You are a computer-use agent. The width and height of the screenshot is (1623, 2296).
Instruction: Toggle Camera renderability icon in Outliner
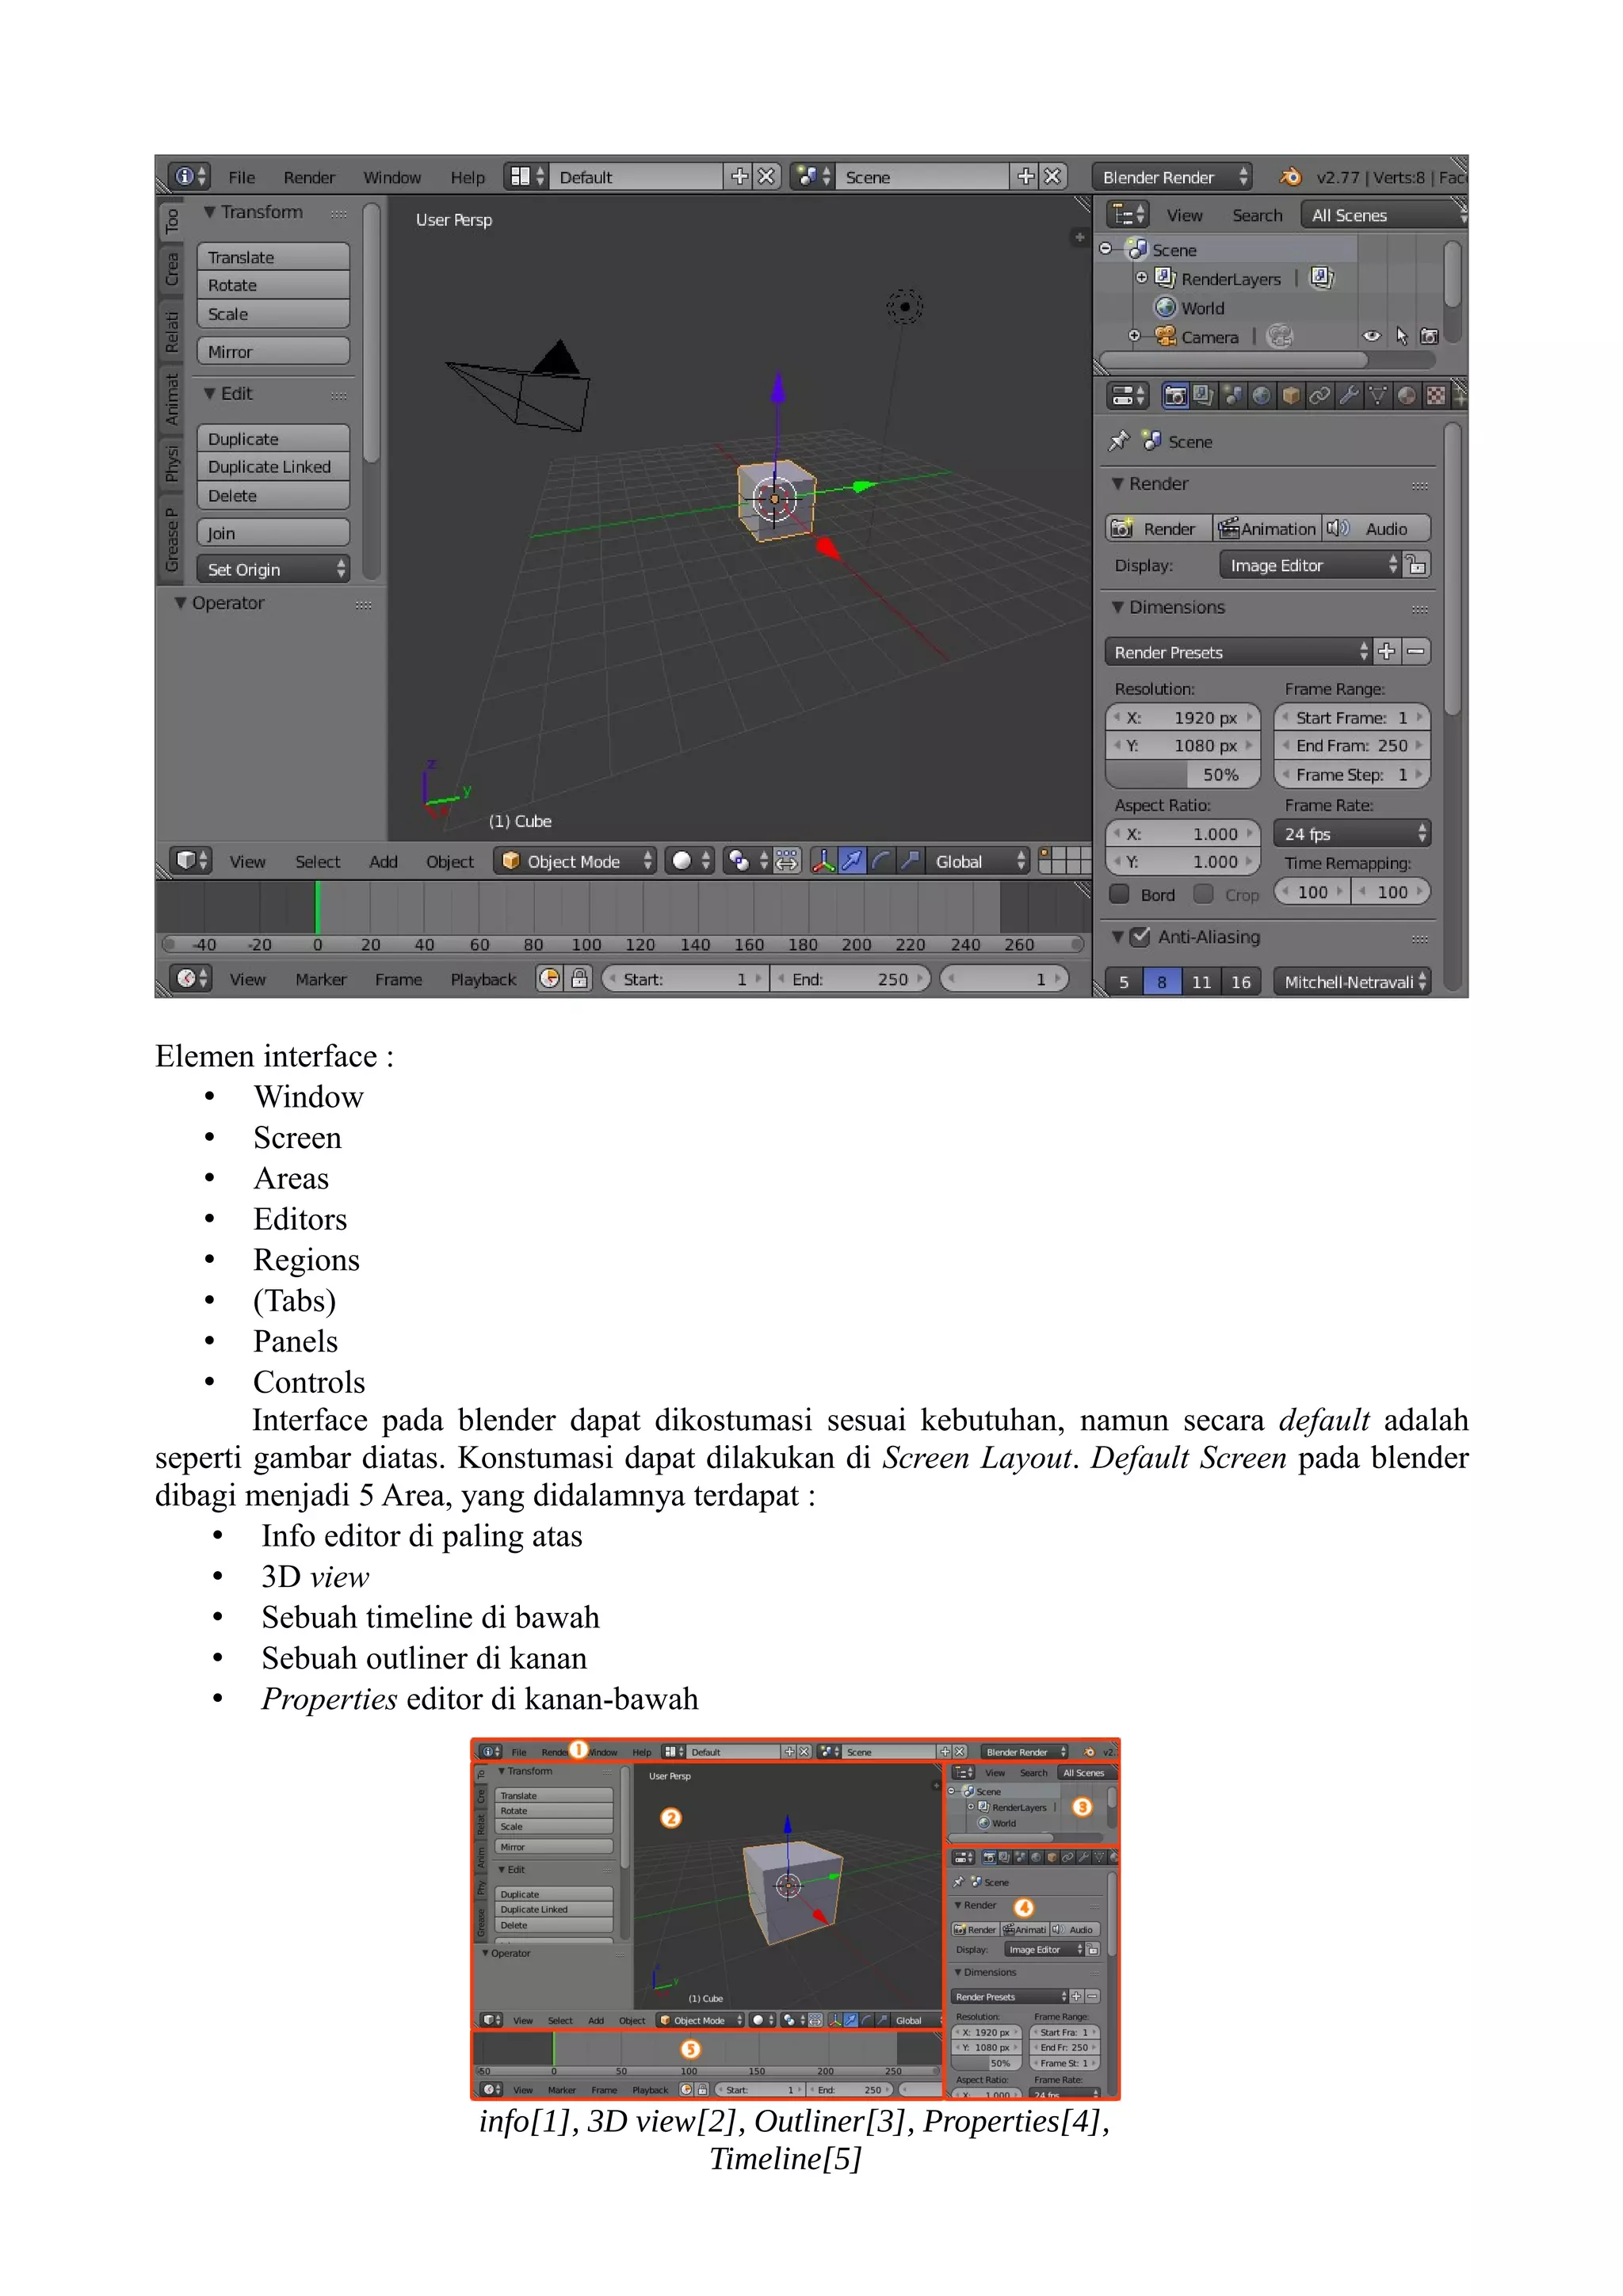click(x=1429, y=336)
